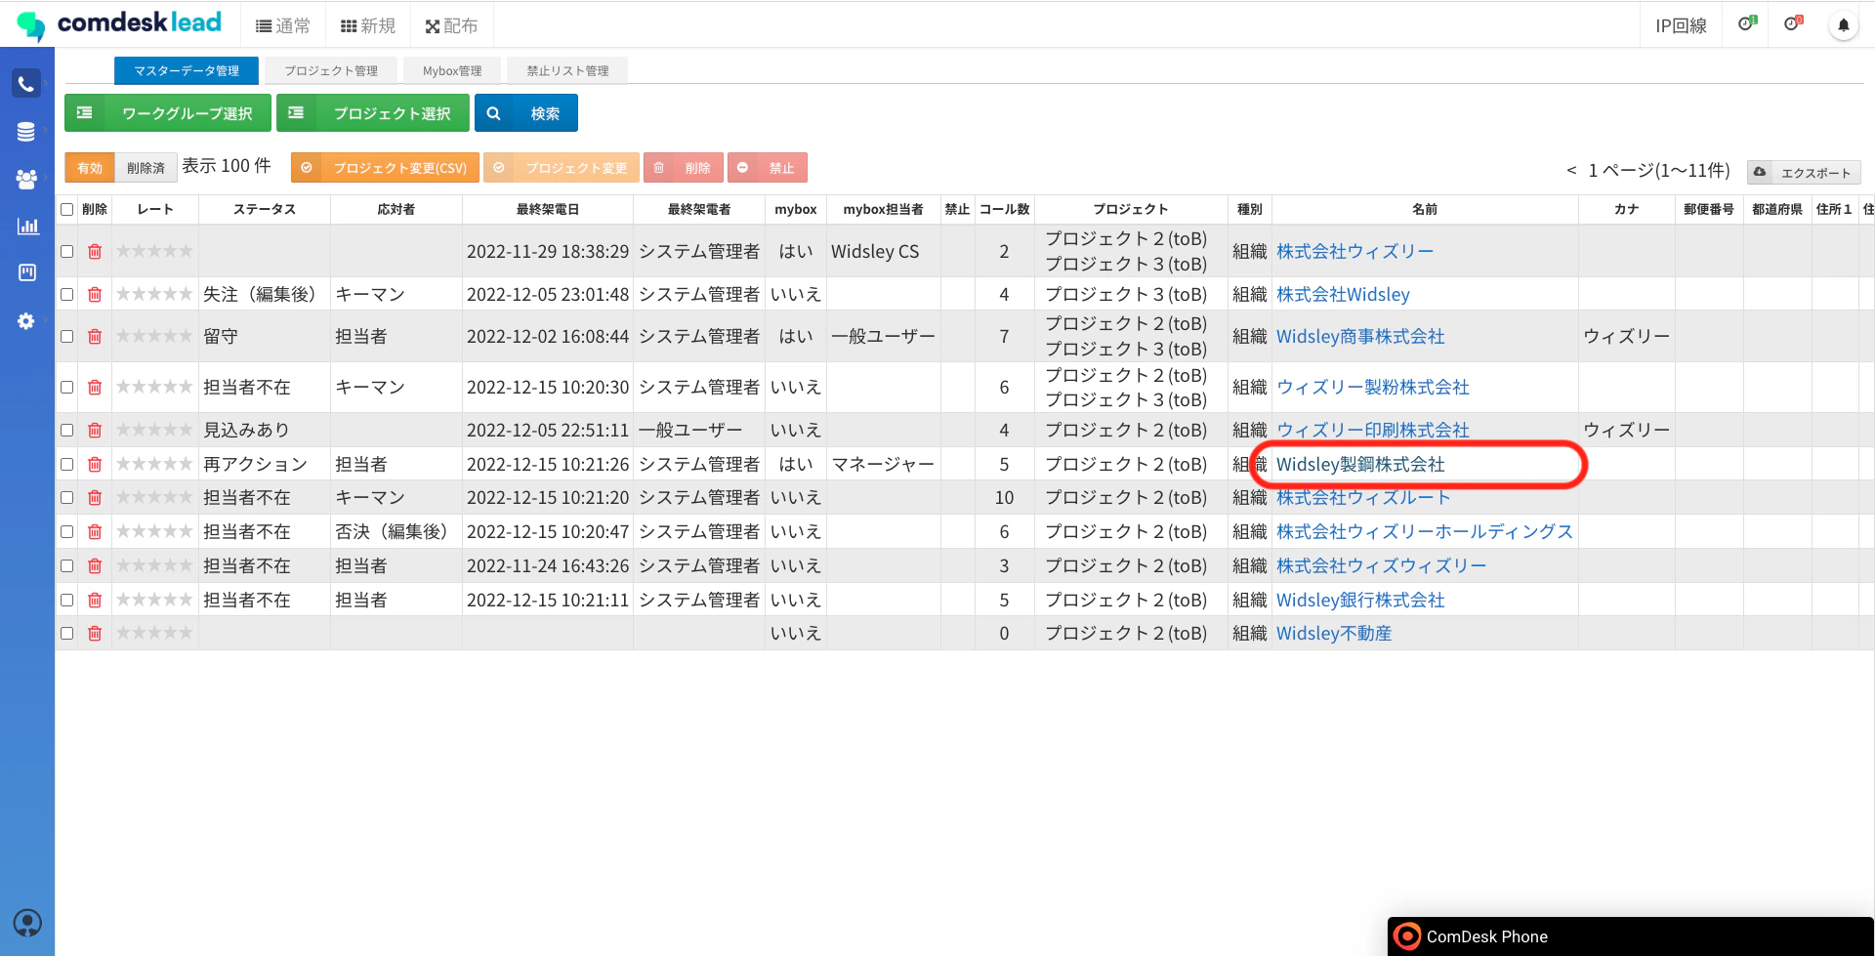Click the faded 禁止 button in toolbar
This screenshot has height=956, width=1875.
[768, 168]
